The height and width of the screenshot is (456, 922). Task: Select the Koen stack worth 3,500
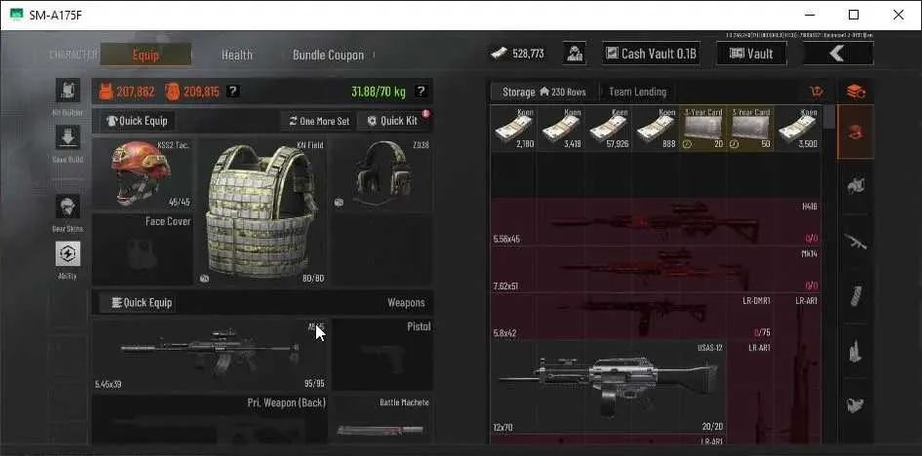tap(797, 128)
